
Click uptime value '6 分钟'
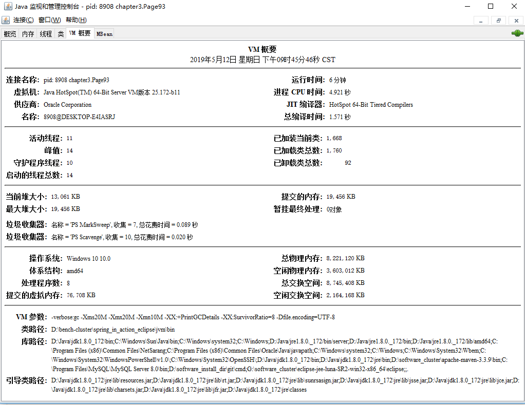(x=338, y=80)
